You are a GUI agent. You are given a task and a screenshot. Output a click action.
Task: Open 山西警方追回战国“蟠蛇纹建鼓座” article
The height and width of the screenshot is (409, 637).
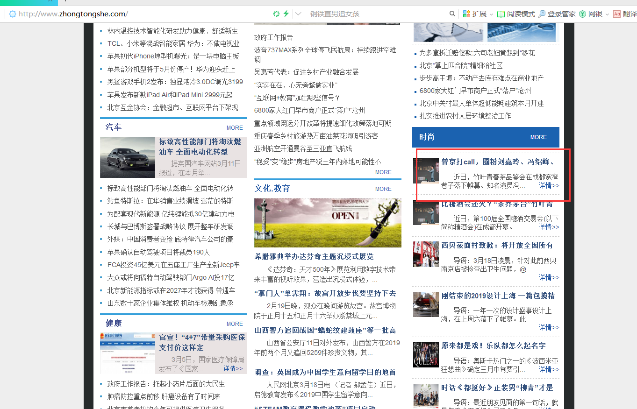(x=325, y=330)
